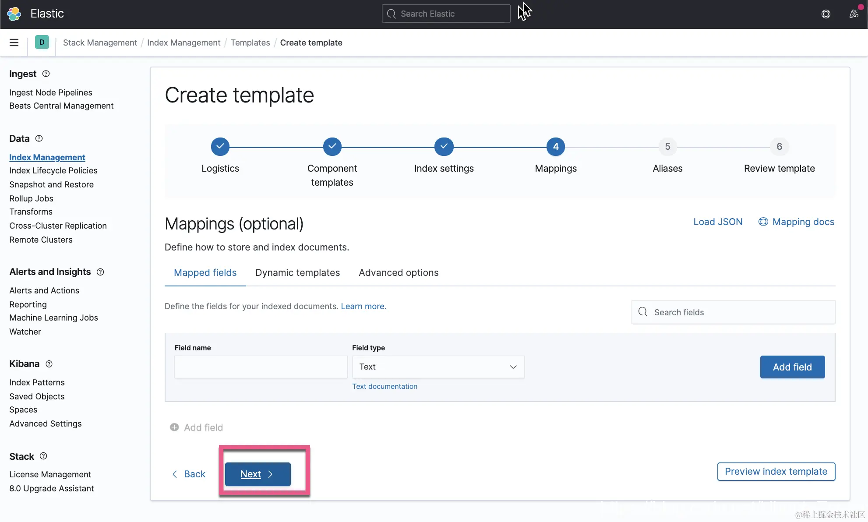Click the Elastic logo icon
This screenshot has height=522, width=868.
[14, 14]
